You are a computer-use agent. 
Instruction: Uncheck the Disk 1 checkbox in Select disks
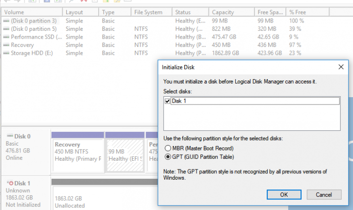[x=167, y=101]
